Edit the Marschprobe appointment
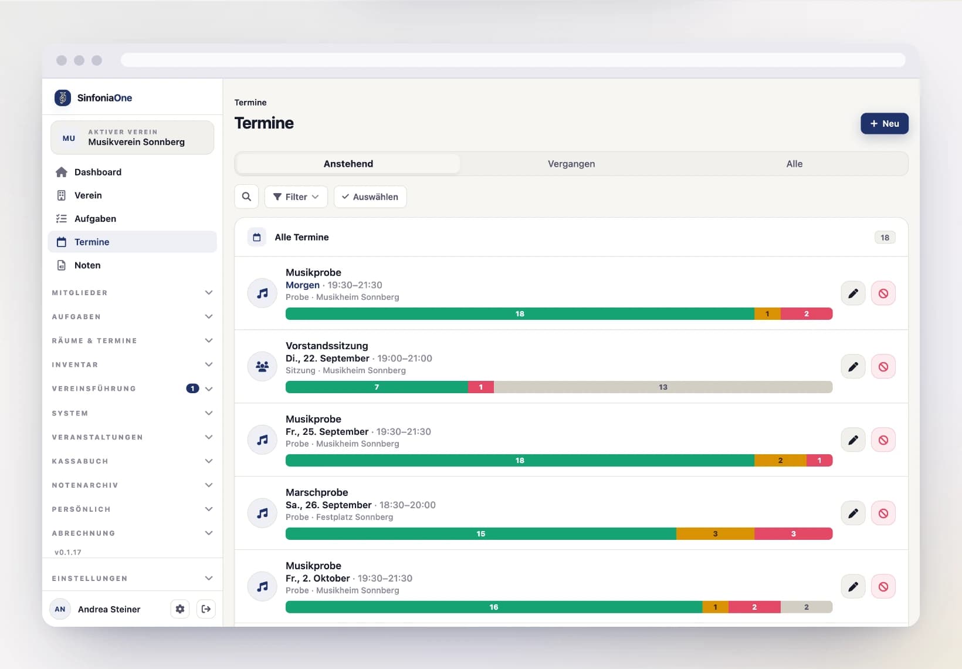The height and width of the screenshot is (669, 962). [x=853, y=513]
